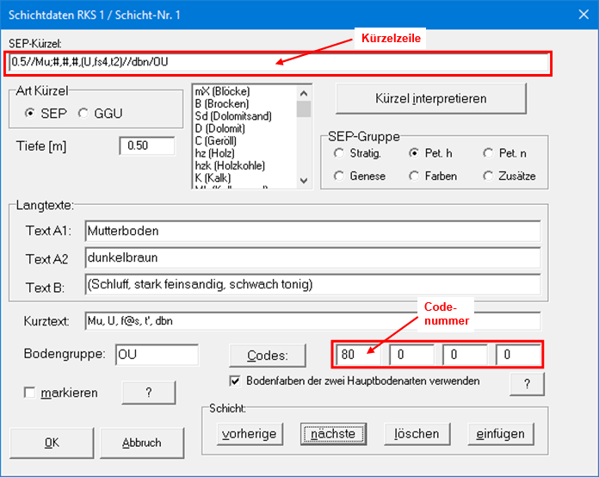Go to the vorherige Schicht
Viewport: 599px width, 477px height.
[x=250, y=434]
